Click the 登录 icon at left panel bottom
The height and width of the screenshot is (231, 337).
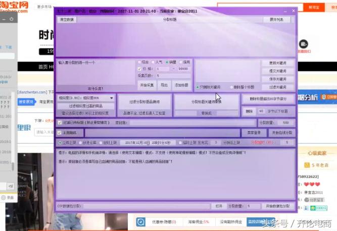7,198
